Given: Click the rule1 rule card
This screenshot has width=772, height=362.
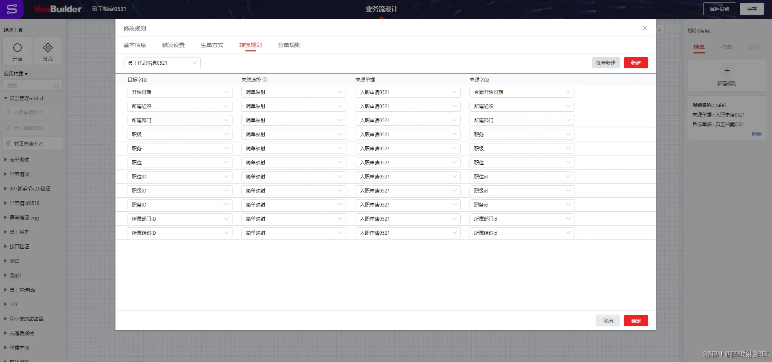Looking at the screenshot, I should pos(727,118).
